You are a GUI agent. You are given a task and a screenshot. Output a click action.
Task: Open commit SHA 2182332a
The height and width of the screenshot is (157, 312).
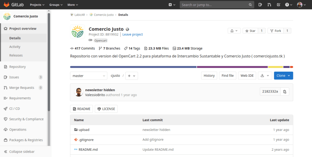(270, 92)
